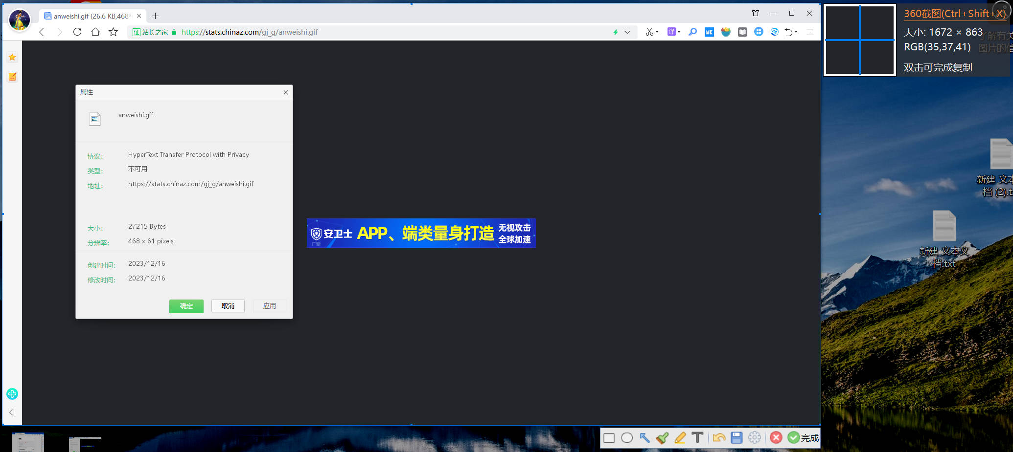
Task: Go forward in browser history
Action: pos(60,32)
